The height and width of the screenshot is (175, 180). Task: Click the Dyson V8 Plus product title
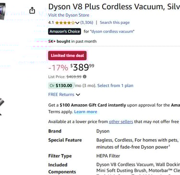point(114,7)
